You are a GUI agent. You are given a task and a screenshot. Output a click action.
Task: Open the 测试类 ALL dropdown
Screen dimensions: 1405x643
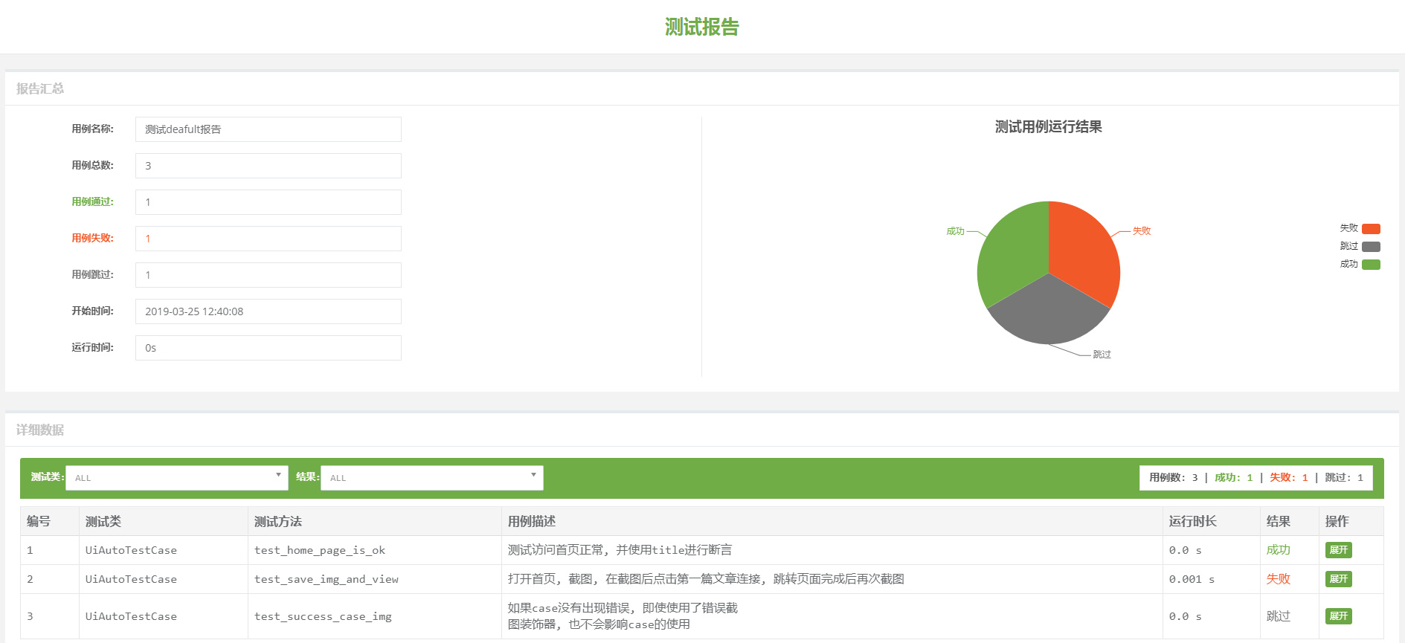click(177, 478)
